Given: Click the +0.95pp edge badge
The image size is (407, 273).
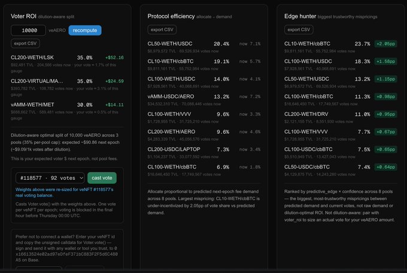Looking at the screenshot, I should tap(385, 114).
